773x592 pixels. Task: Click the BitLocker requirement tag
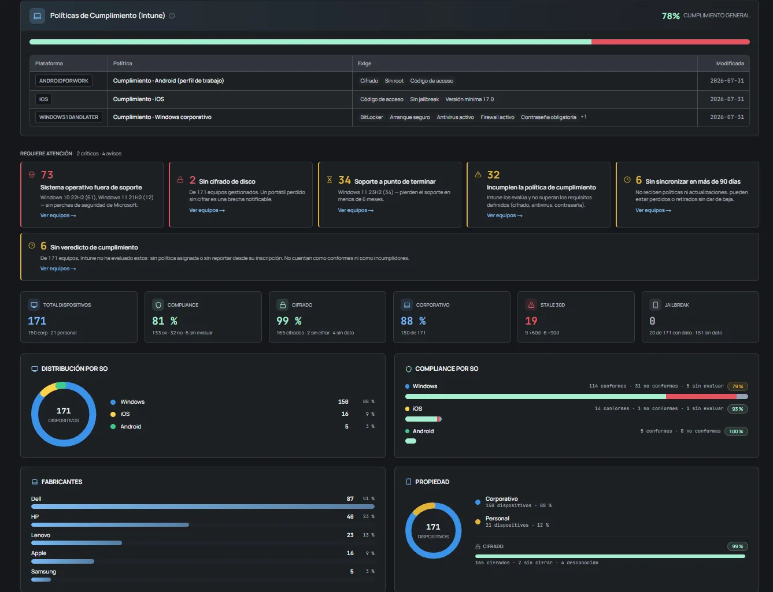372,117
